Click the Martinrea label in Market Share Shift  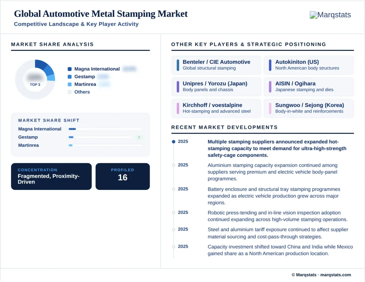coord(29,145)
